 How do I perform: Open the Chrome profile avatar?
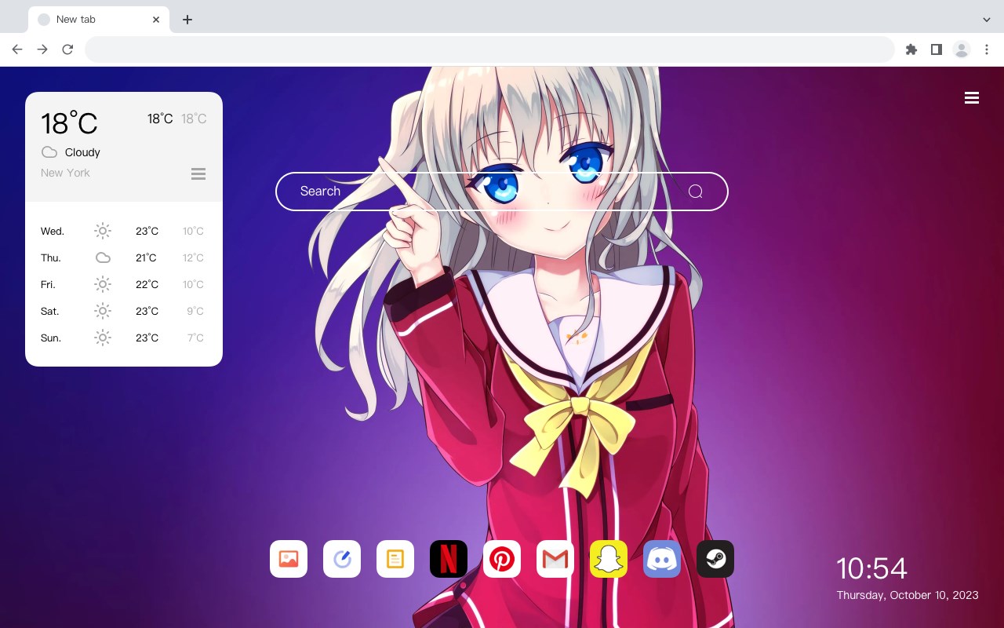click(x=962, y=49)
